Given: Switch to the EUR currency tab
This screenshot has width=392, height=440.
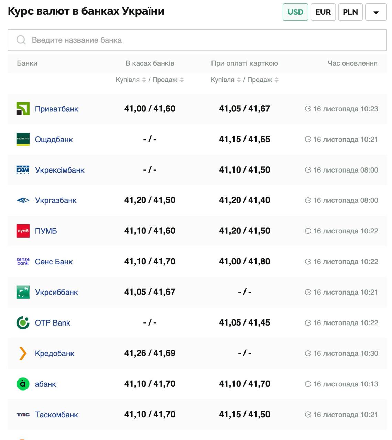Looking at the screenshot, I should tap(323, 12).
